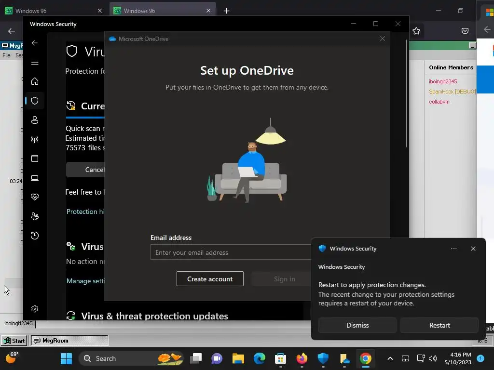Open notification options three-dot menu
The height and width of the screenshot is (370, 494).
[x=453, y=249]
